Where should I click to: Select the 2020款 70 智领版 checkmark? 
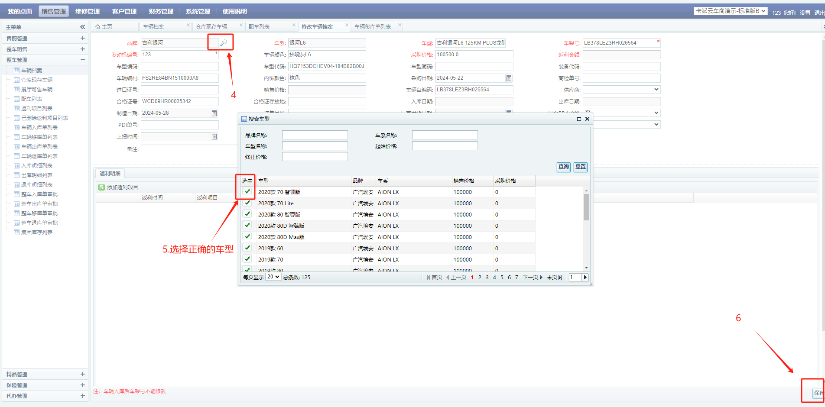click(247, 192)
